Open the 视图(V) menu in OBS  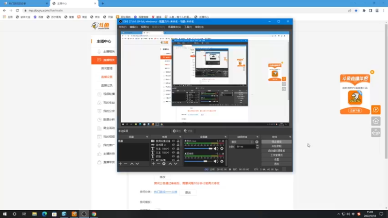pos(145,27)
